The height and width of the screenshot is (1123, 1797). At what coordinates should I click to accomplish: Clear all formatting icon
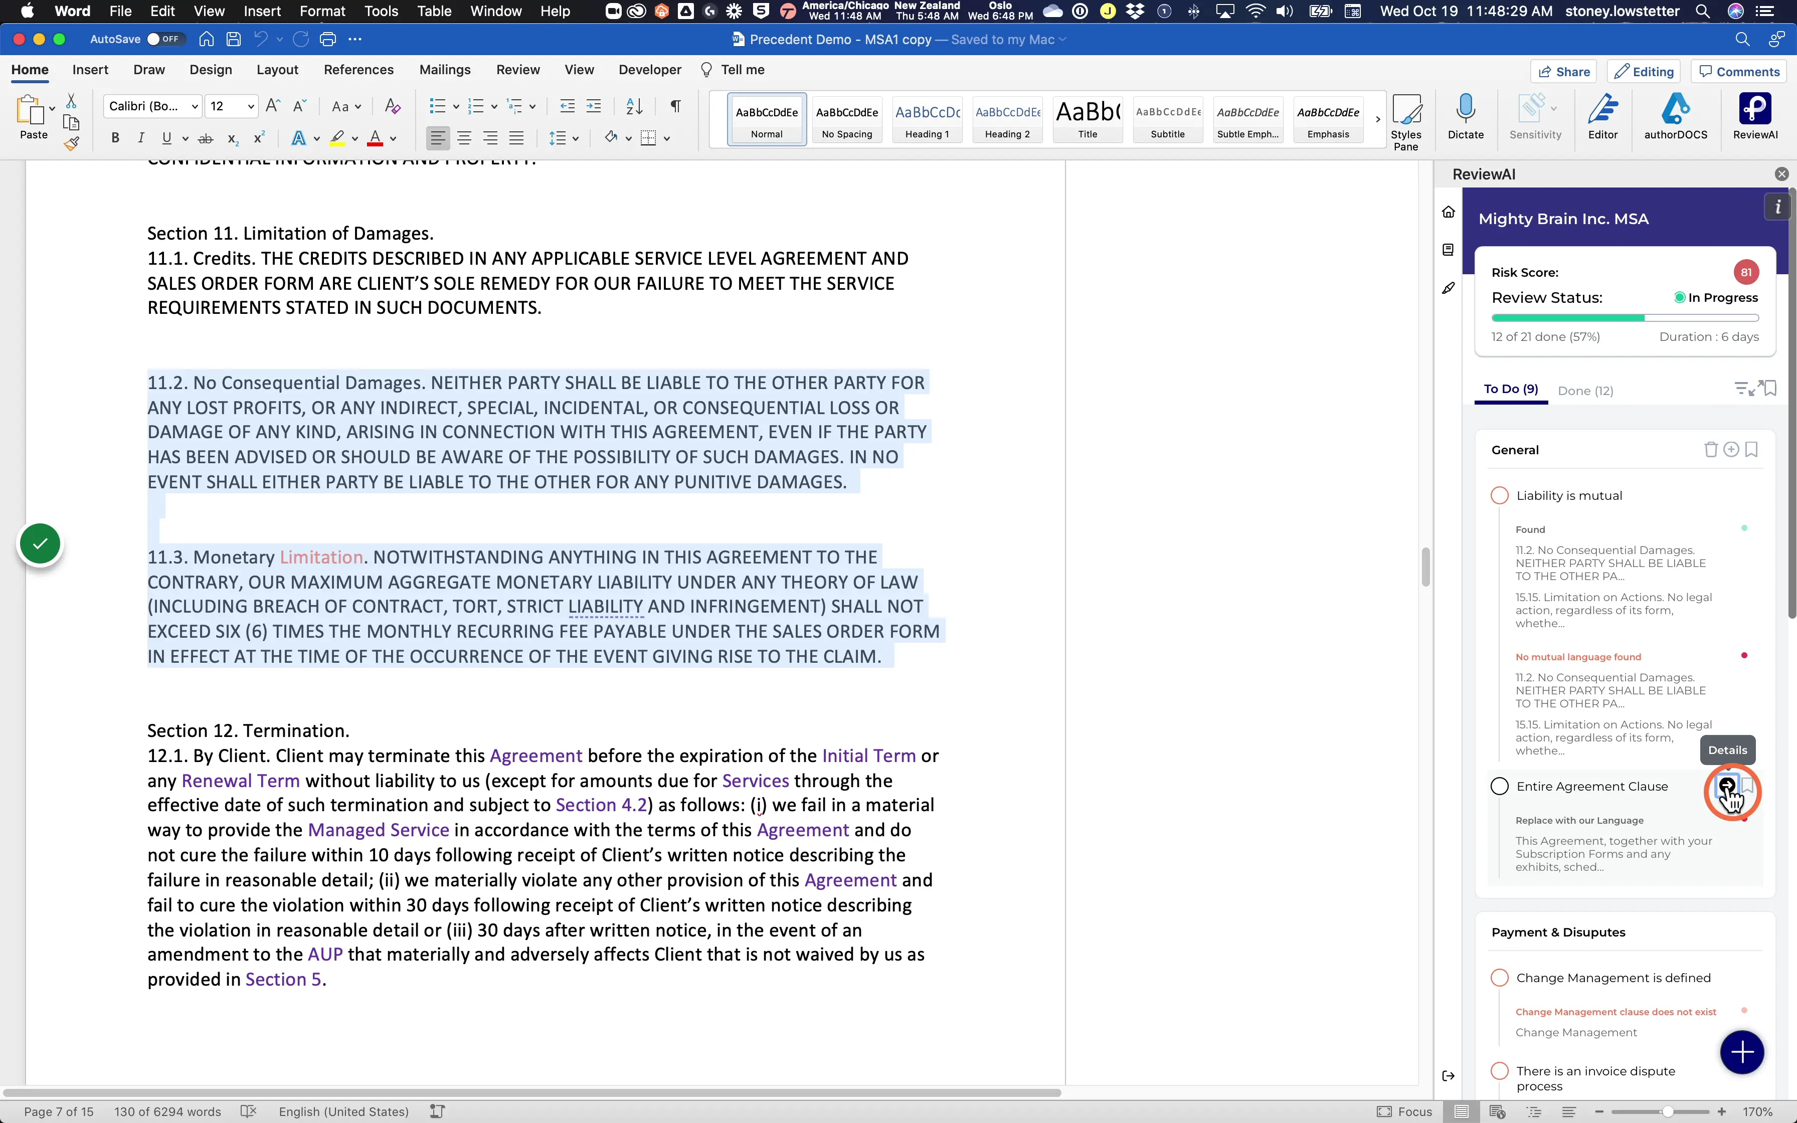pyautogui.click(x=393, y=106)
